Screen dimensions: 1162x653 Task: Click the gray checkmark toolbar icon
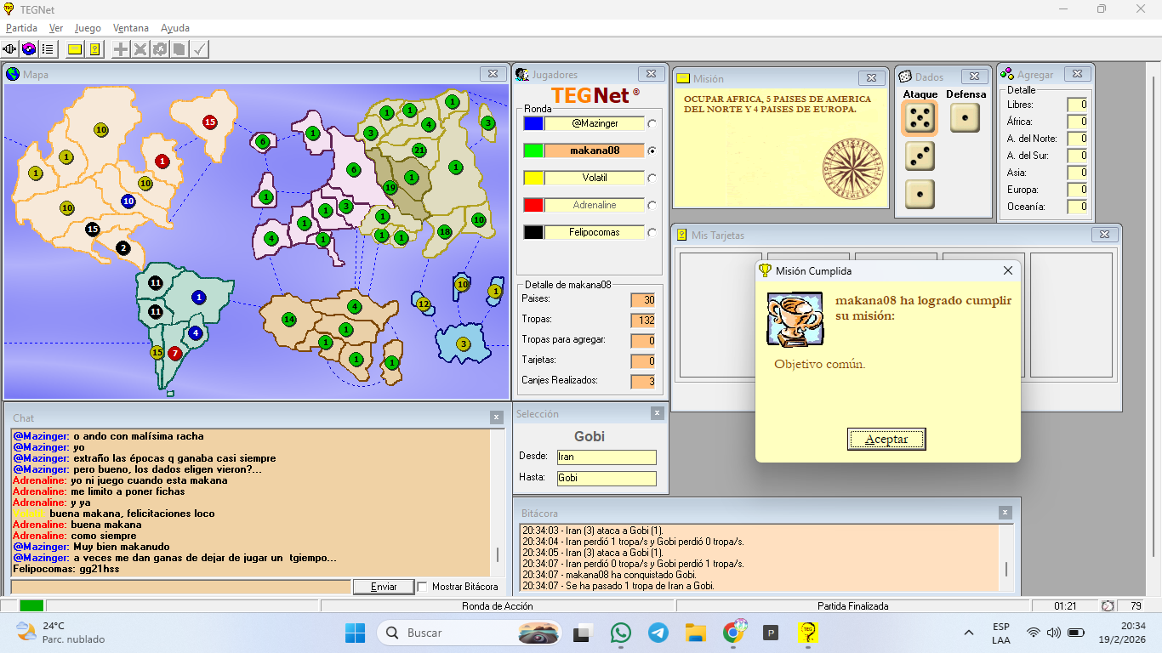coord(199,49)
